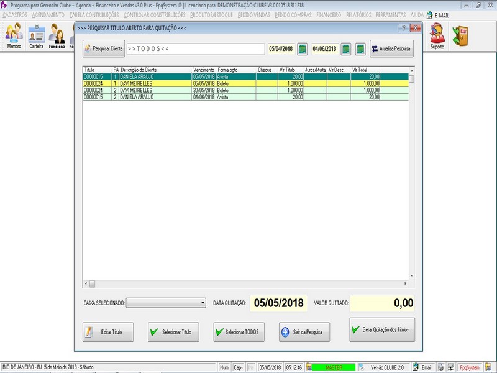497x373 pixels.
Task: Open the Membro toolbar icon
Action: pos(14,36)
